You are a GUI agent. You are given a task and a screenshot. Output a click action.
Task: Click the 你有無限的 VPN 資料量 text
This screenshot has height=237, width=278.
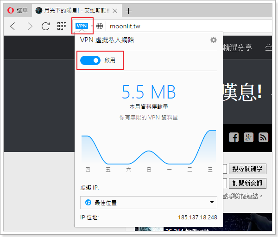149,118
